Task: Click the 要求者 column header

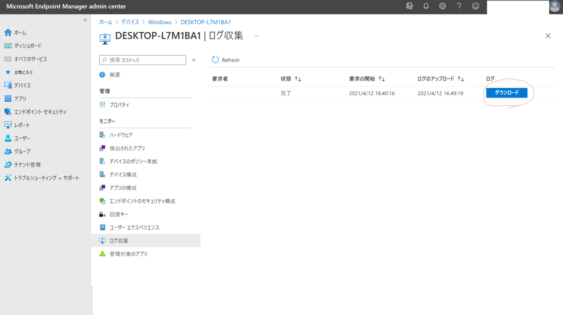Action: [x=220, y=79]
